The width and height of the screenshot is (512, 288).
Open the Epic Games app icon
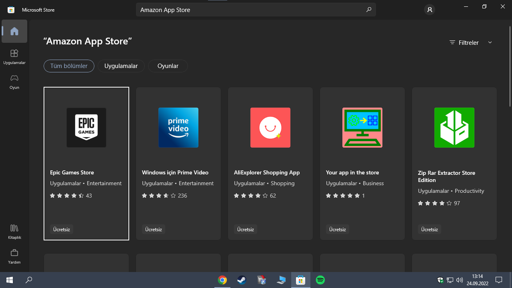click(x=86, y=128)
